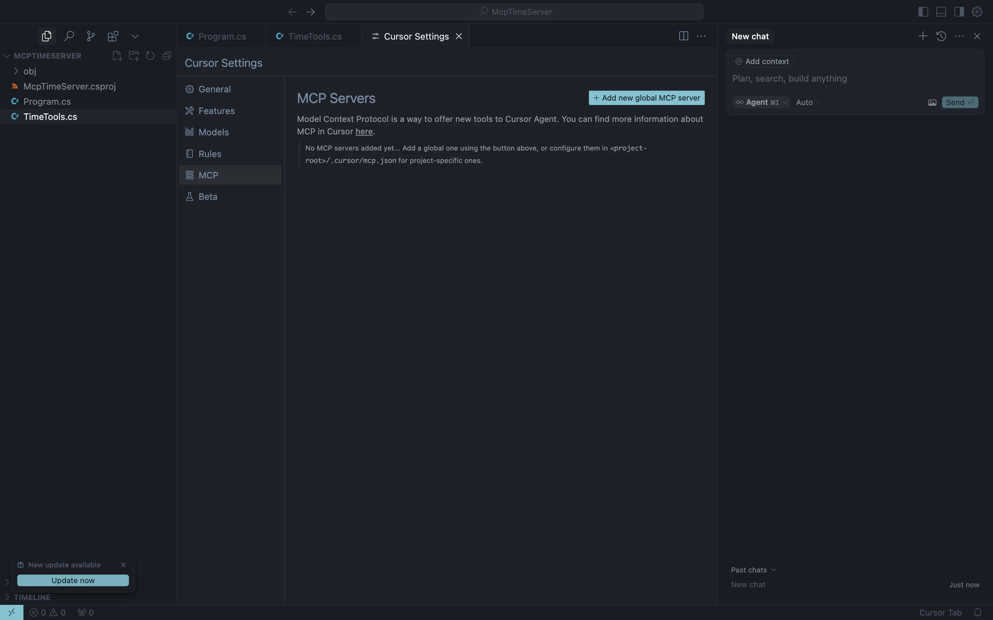The height and width of the screenshot is (620, 993).
Task: Show chat history icon
Action: pos(941,36)
